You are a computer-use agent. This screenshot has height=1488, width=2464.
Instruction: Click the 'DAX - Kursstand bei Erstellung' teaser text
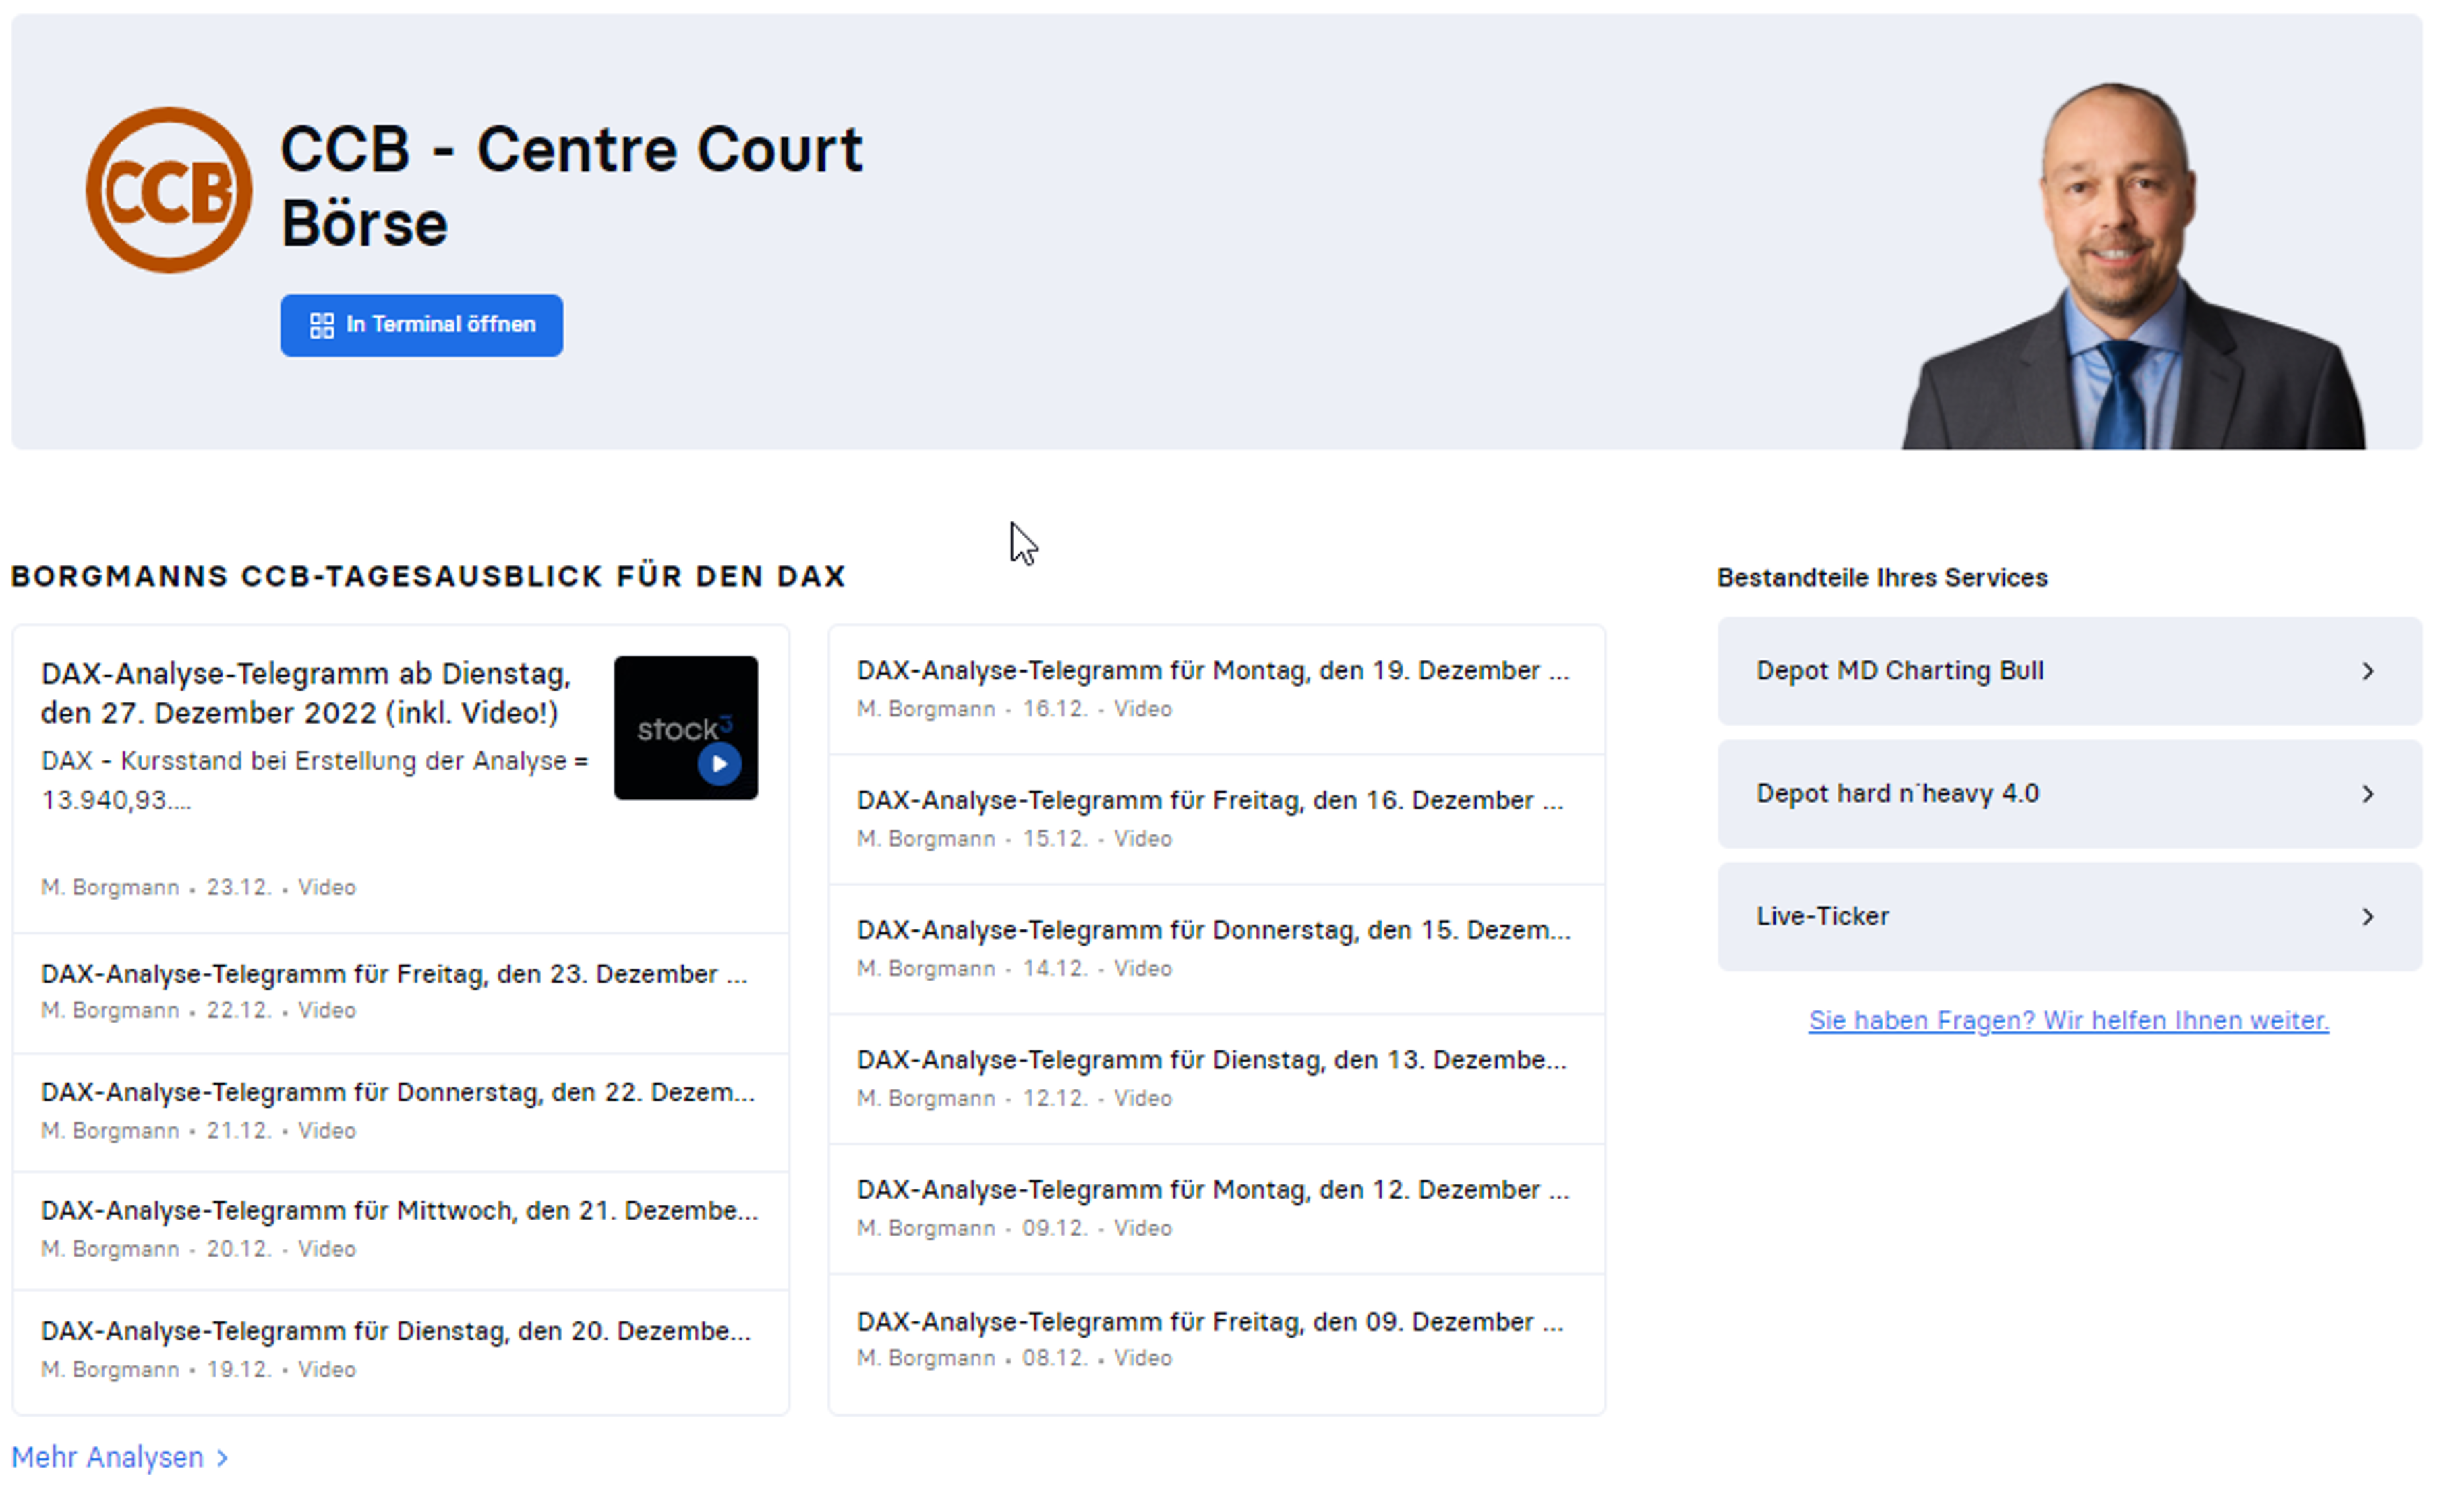coord(314,780)
